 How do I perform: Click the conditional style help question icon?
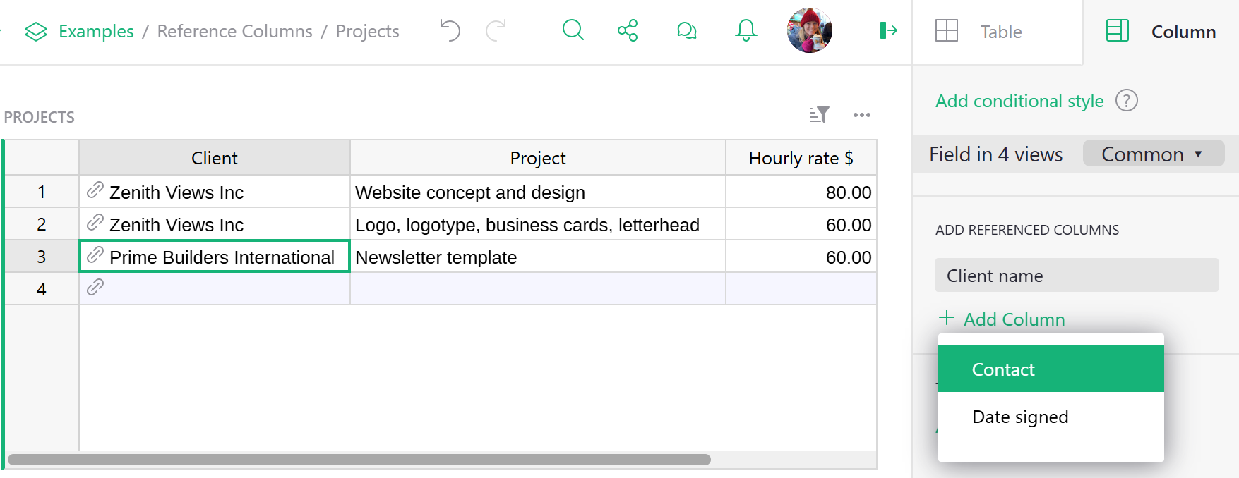coord(1126,101)
